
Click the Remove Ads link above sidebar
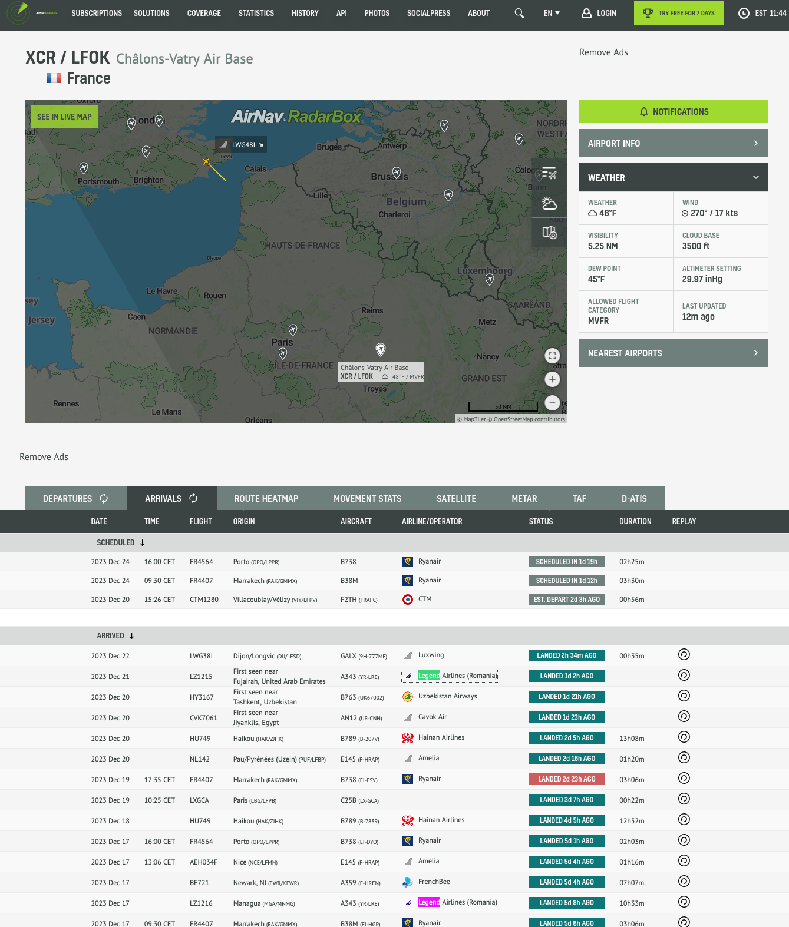tap(603, 52)
